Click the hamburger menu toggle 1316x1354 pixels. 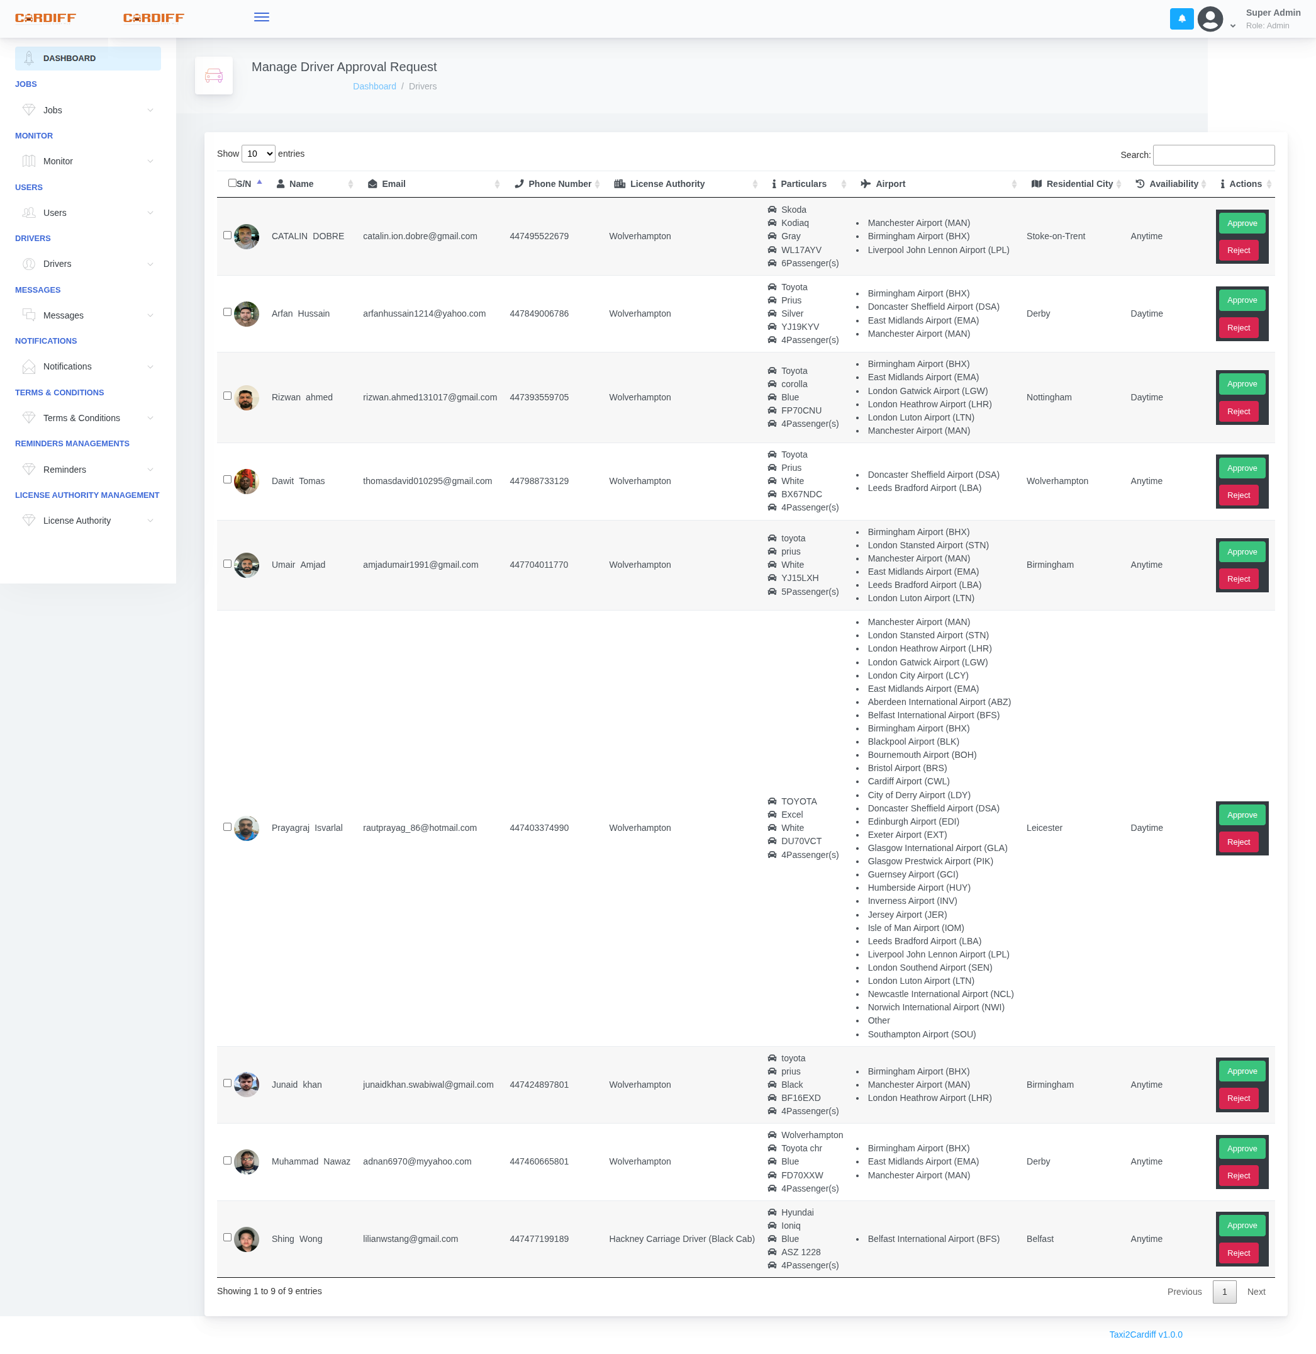[x=261, y=17]
